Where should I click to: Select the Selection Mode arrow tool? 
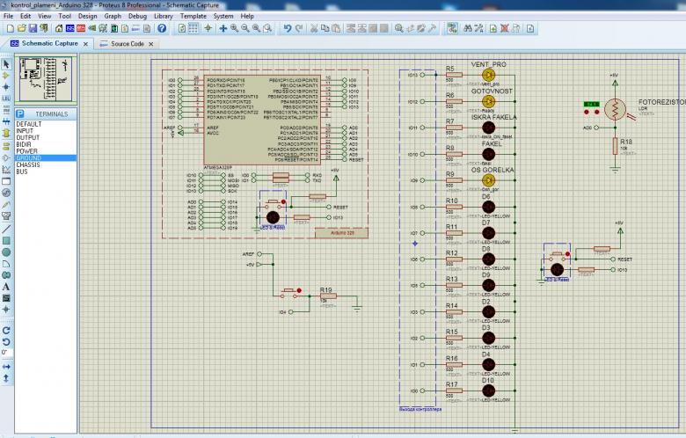point(6,64)
